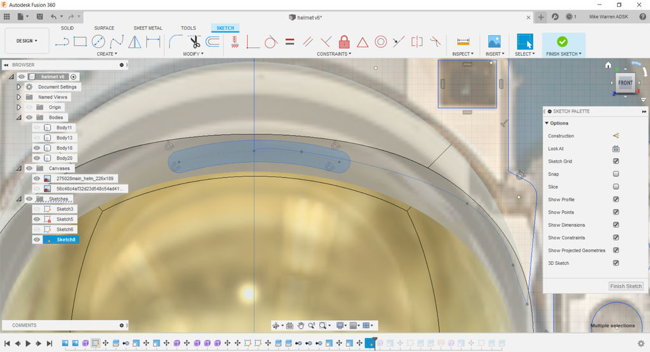Click the Home view icon near ViewCube
Screen dimensions: 650x352
[x=608, y=65]
